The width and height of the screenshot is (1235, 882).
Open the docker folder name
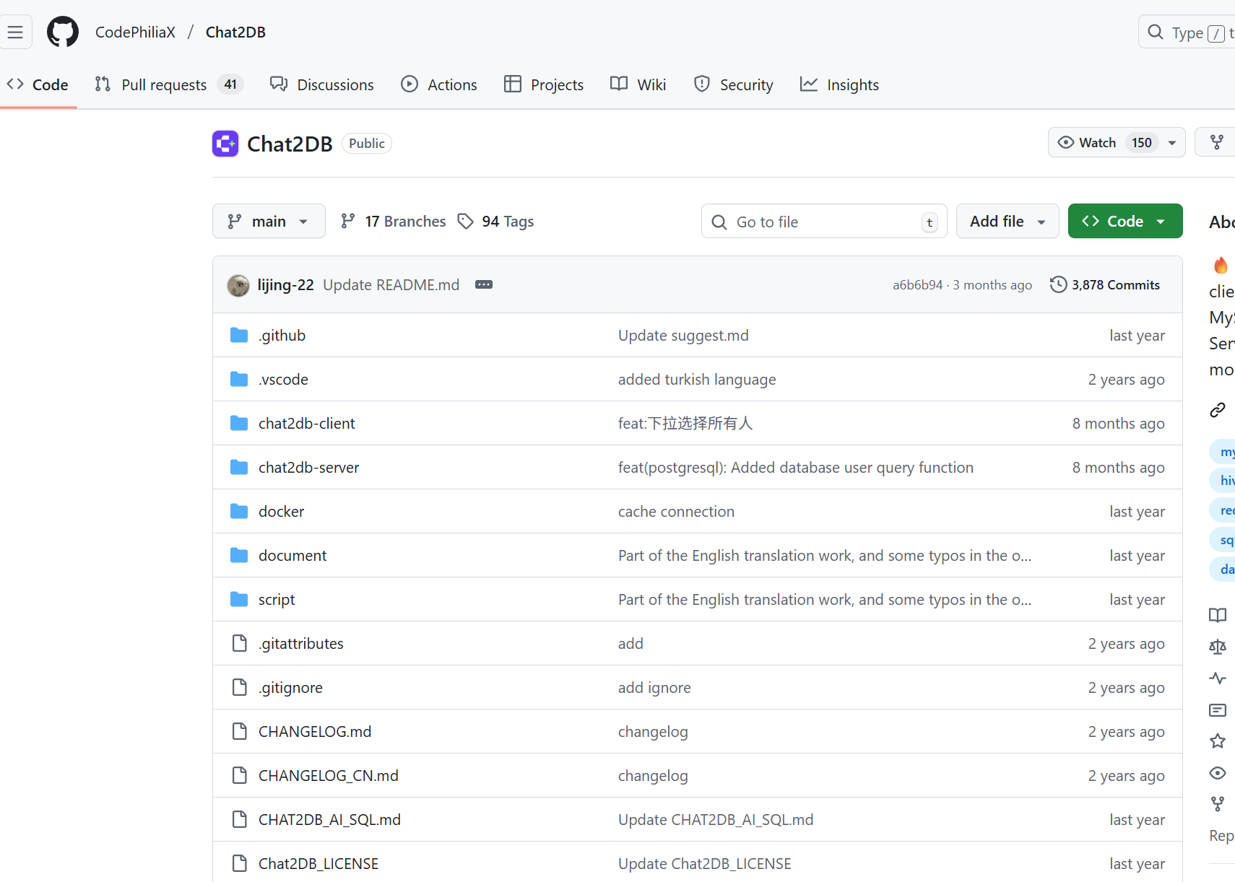281,511
